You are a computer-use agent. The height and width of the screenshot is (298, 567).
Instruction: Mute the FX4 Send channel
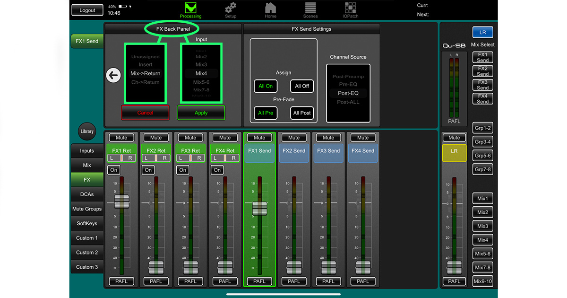pos(363,138)
